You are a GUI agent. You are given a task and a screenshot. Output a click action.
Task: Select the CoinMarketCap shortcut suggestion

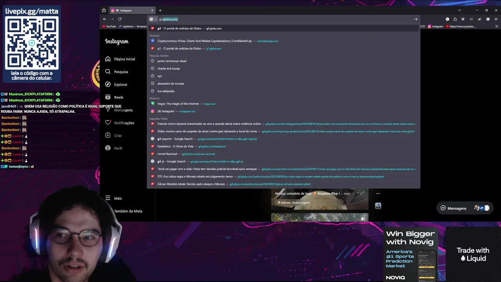pos(283,41)
